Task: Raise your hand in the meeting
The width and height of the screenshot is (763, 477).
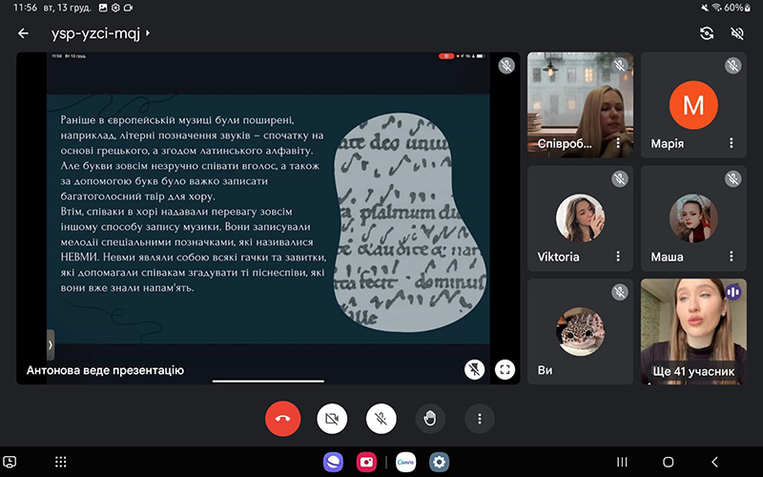Action: 430,418
